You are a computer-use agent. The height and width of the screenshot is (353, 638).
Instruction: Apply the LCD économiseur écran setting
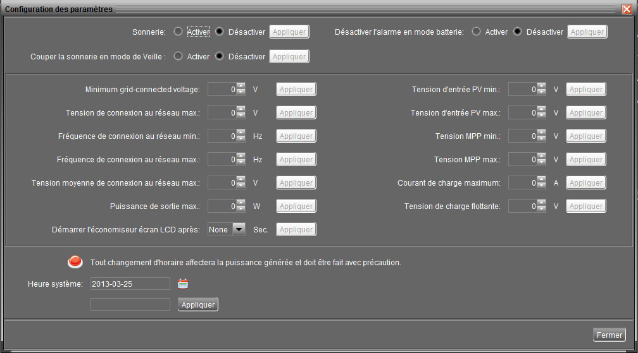pyautogui.click(x=296, y=230)
